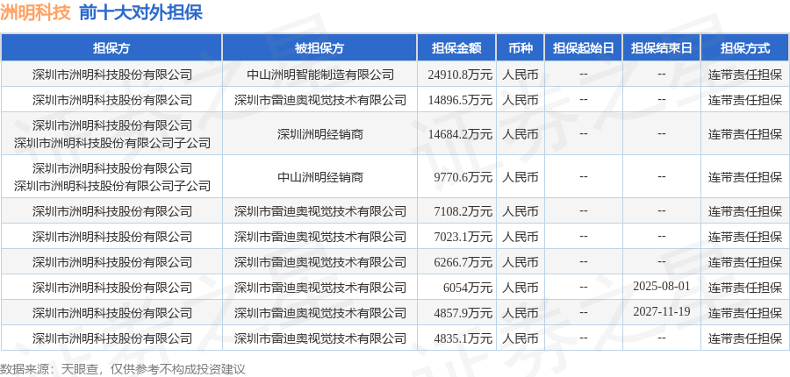Click 连带责任担保 in the 14684.2万元 row
Viewport: 790px width, 377px height.
pyautogui.click(x=745, y=134)
